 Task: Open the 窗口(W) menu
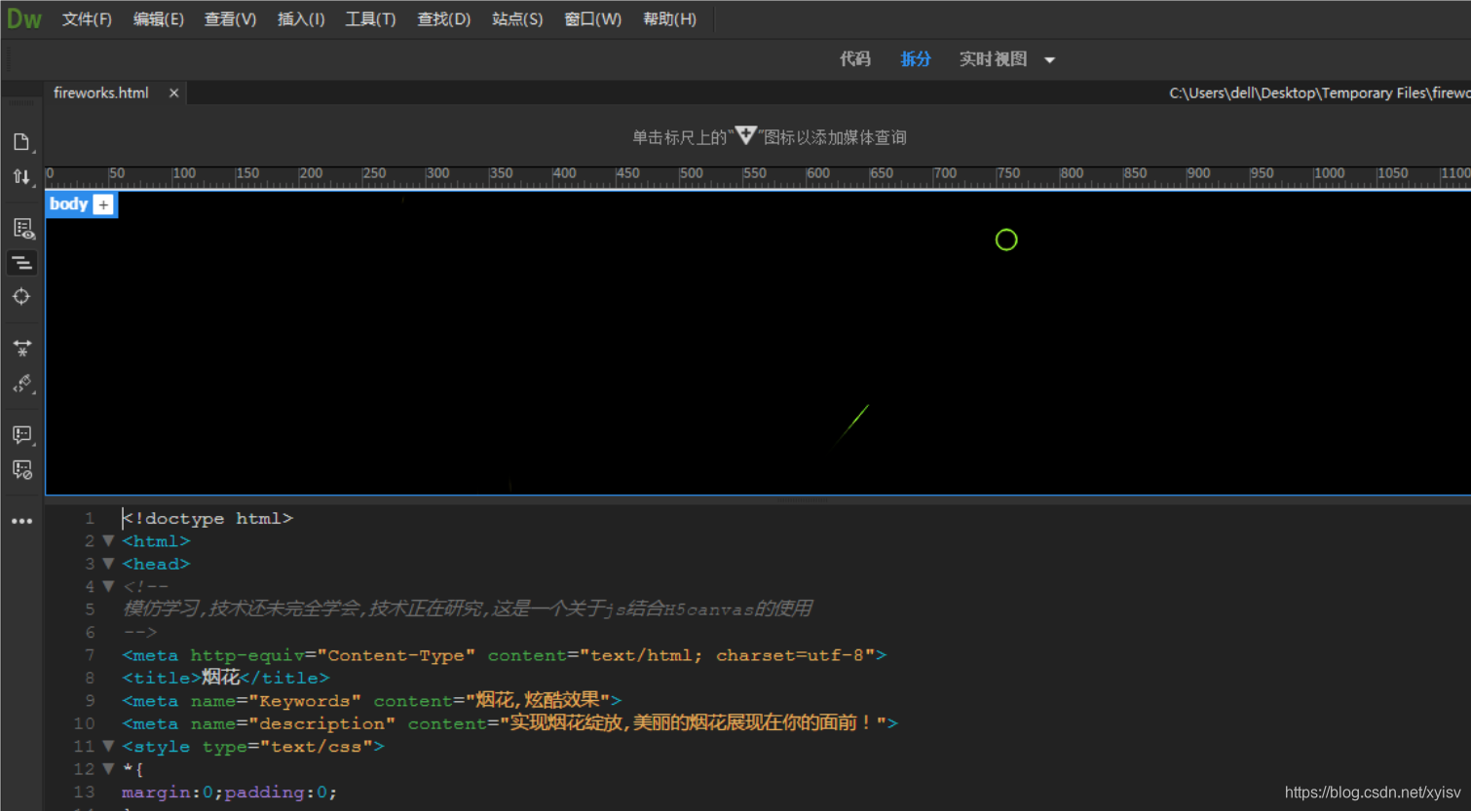point(592,19)
